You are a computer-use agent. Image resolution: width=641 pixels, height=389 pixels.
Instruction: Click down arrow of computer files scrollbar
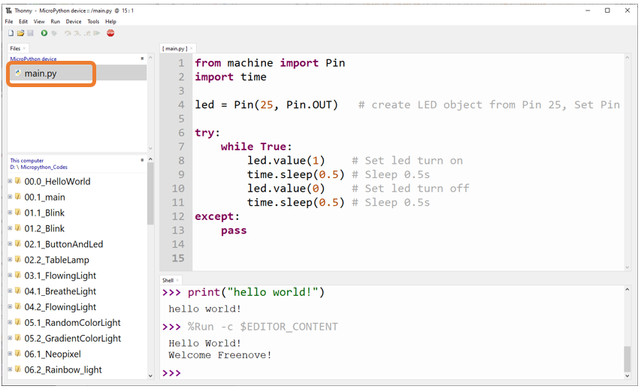(150, 375)
